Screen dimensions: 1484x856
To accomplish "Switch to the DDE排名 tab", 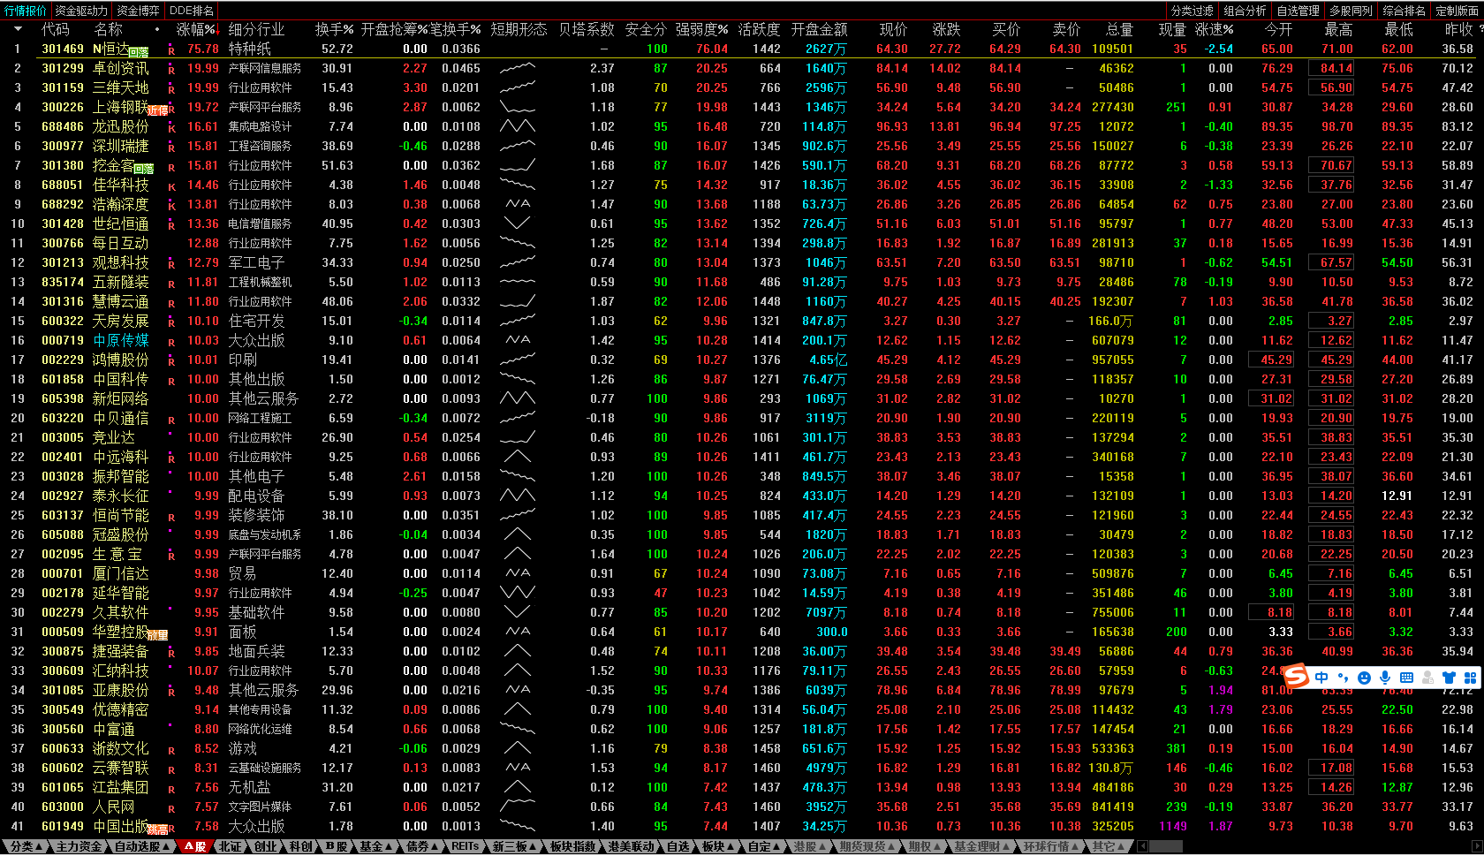I will tap(192, 11).
